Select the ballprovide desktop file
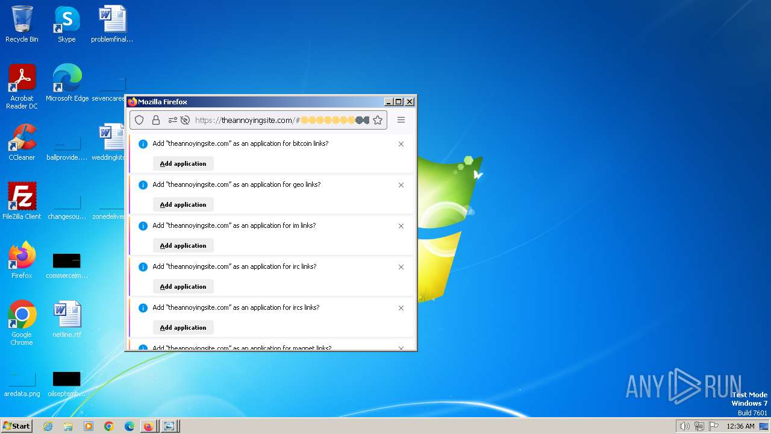This screenshot has width=771, height=434. (x=67, y=148)
